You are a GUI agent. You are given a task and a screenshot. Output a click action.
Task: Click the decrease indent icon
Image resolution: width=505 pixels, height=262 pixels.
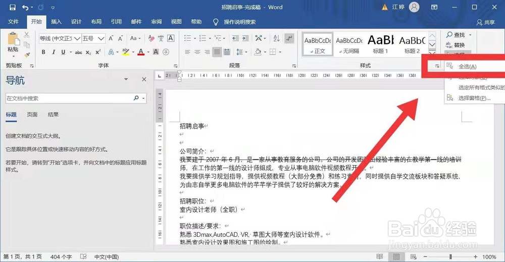[x=236, y=38]
